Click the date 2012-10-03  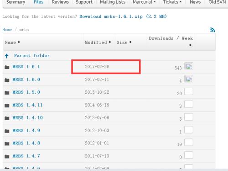tap(97, 130)
